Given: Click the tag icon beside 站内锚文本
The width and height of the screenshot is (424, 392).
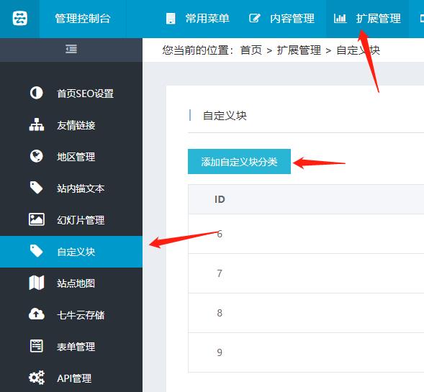Looking at the screenshot, I should click(37, 188).
